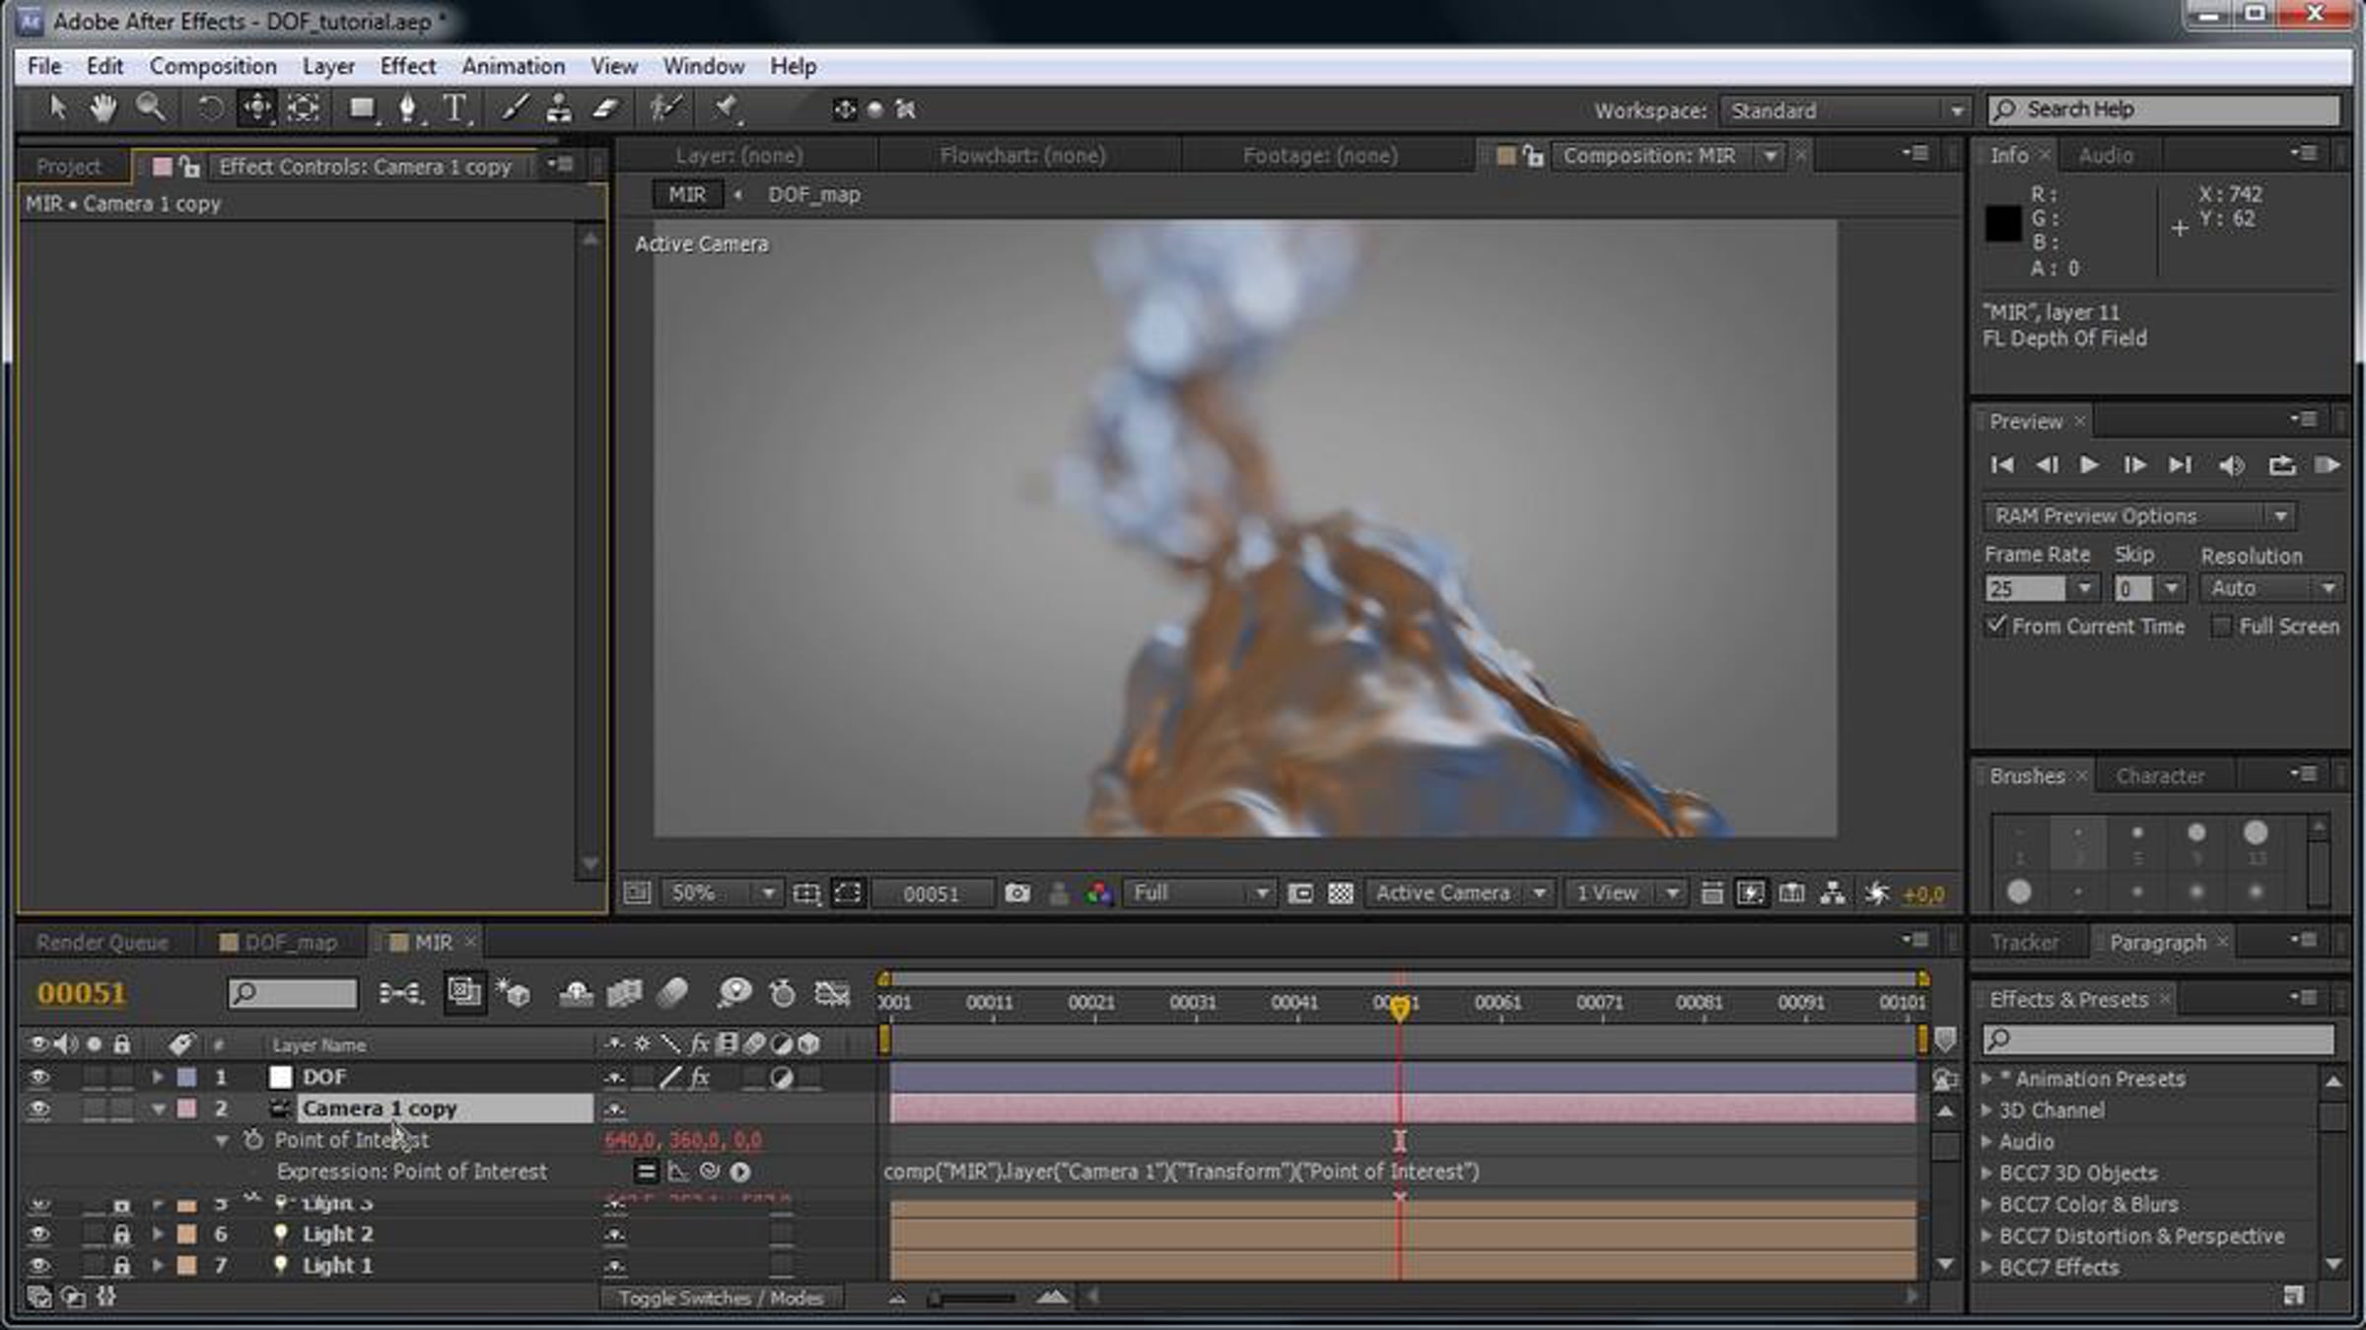The image size is (2366, 1330).
Task: Select the Puppet Pin tool
Action: pyautogui.click(x=727, y=108)
